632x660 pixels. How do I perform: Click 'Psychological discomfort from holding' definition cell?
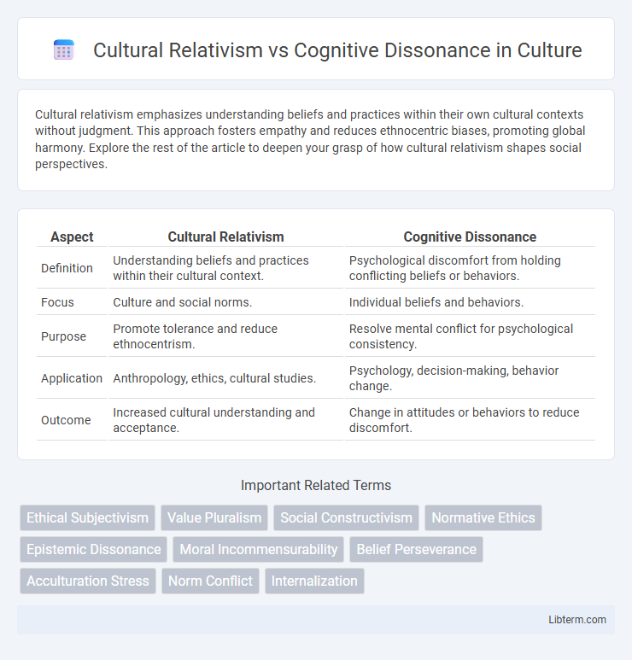tap(470, 268)
